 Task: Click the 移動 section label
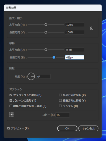12,43
